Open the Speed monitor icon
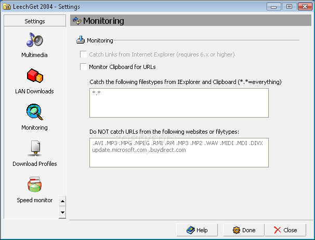Viewport: 315px width, 240px height. (34, 185)
